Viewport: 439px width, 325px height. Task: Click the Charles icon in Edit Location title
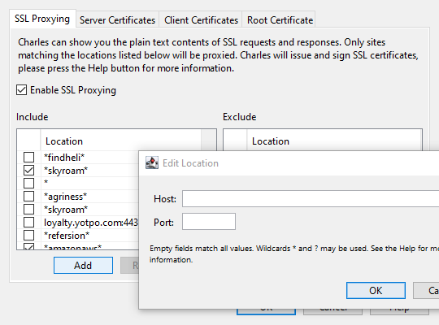152,163
